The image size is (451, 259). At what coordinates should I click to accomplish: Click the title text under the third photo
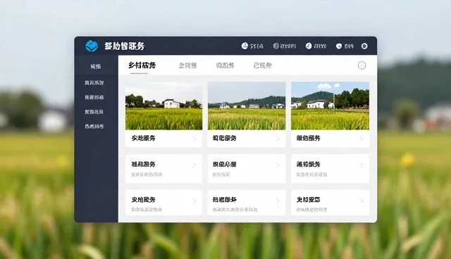(x=309, y=138)
